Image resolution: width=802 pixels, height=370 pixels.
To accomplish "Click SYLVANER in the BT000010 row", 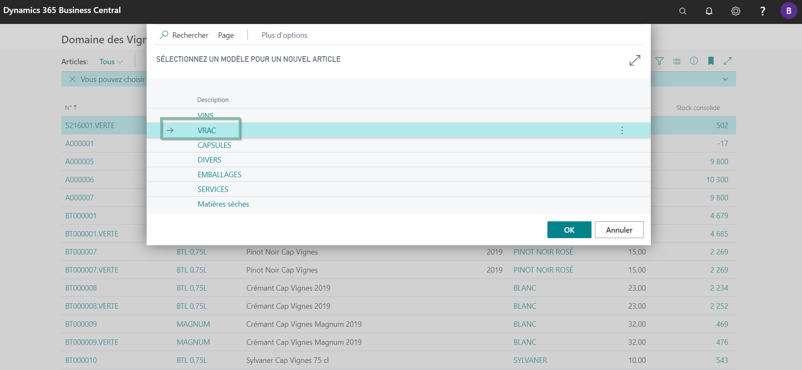I will tap(530, 360).
